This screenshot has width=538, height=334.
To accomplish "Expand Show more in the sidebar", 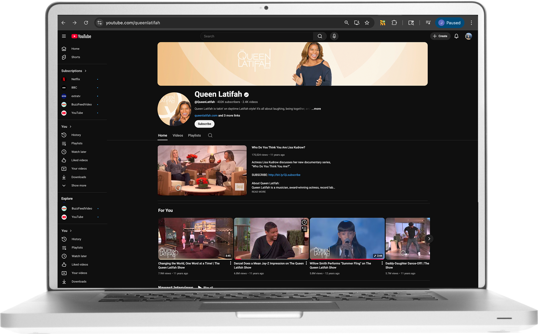I will pos(79,185).
